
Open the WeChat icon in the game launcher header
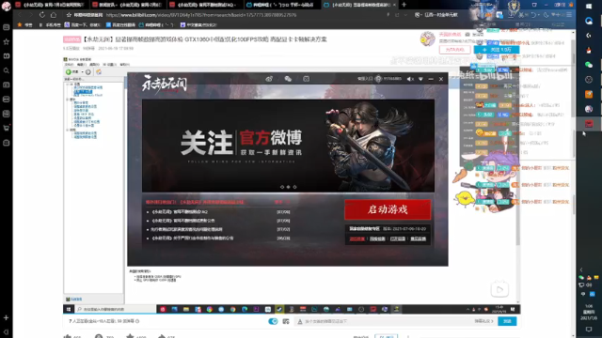(288, 79)
